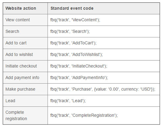Click the 'Website action' column header
163x128 pixels.
(21, 8)
